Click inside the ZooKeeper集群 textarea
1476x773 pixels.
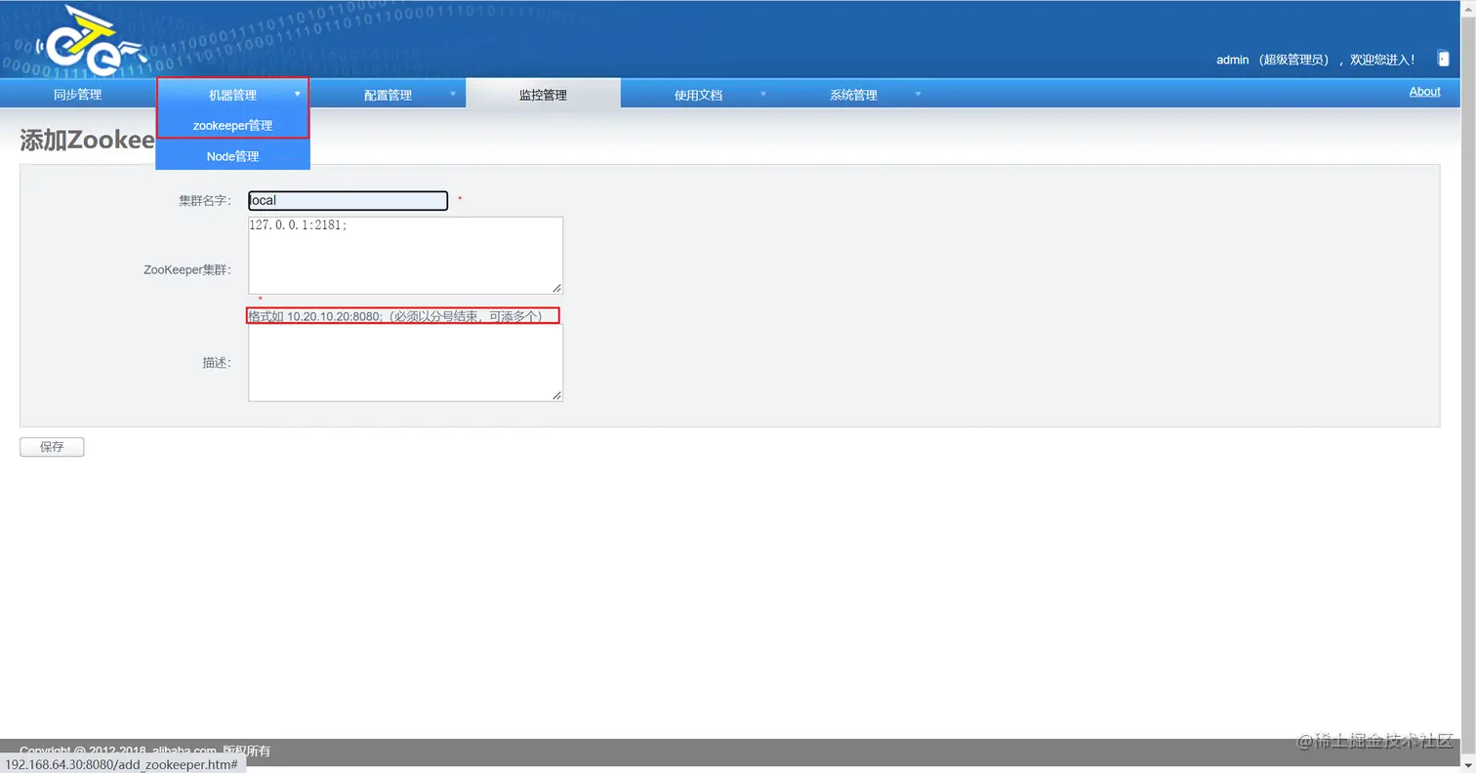click(x=405, y=255)
